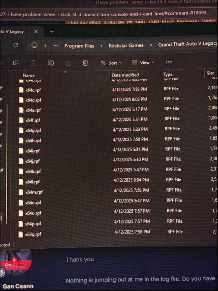Open the View dropdown menu
Image resolution: width=218 pixels, height=291 pixels.
coord(142,62)
